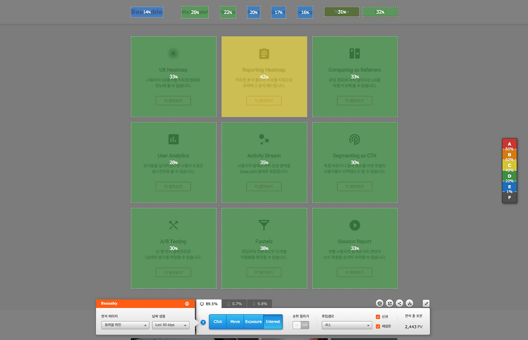The image size is (528, 340).
Task: Click the nav link showing 17%
Action: (x=278, y=12)
